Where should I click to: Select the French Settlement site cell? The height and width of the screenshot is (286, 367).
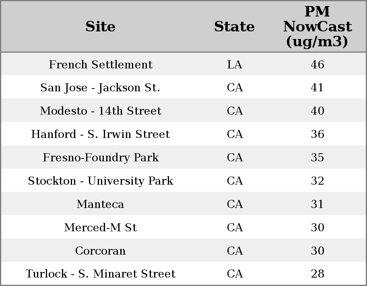[101, 64]
